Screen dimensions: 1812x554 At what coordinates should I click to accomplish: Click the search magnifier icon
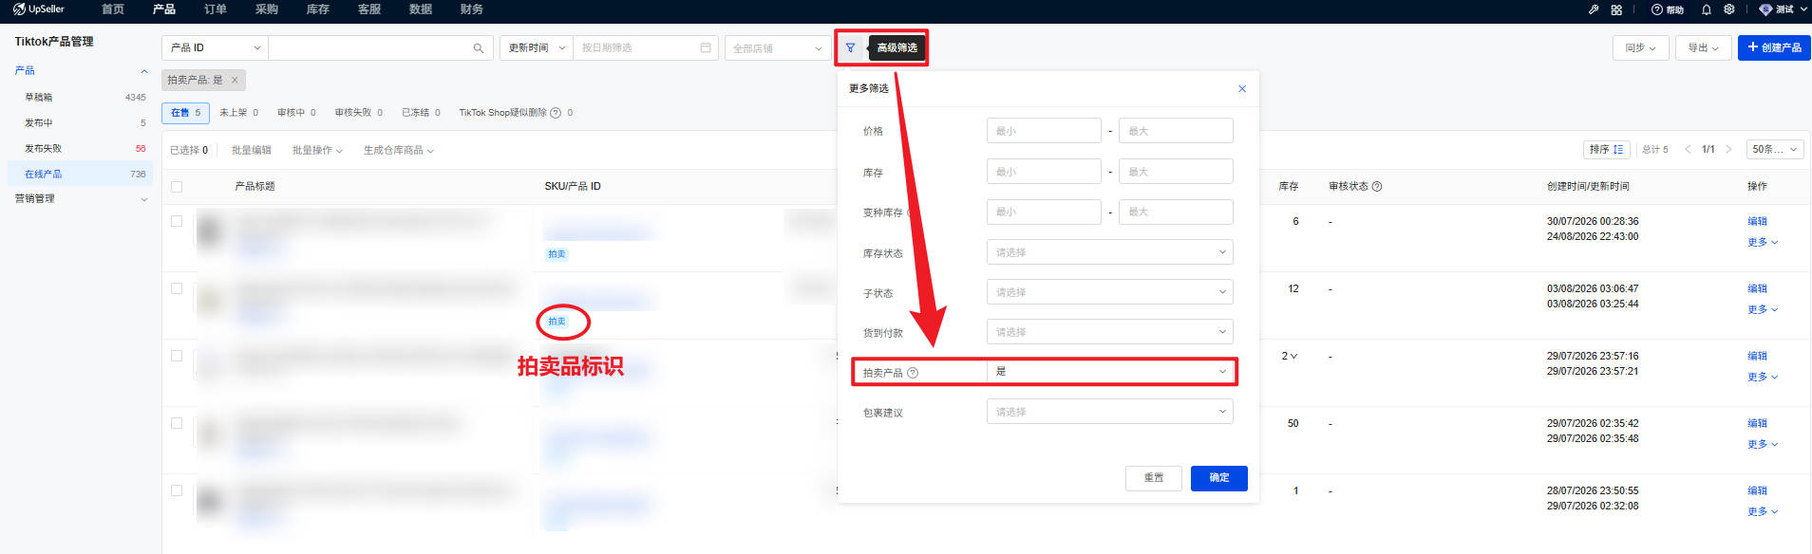tap(479, 48)
